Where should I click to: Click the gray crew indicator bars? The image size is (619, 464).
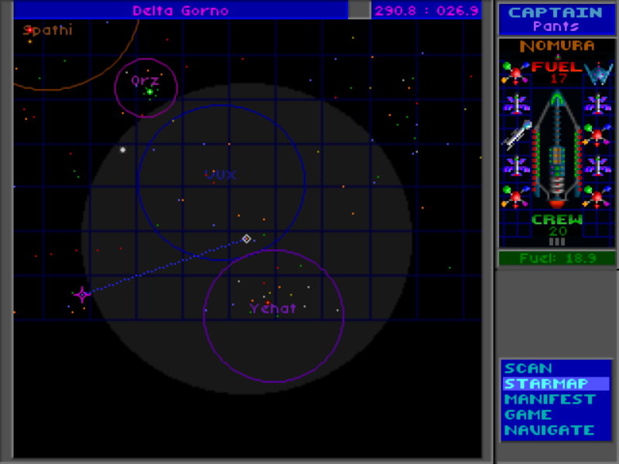point(556,241)
